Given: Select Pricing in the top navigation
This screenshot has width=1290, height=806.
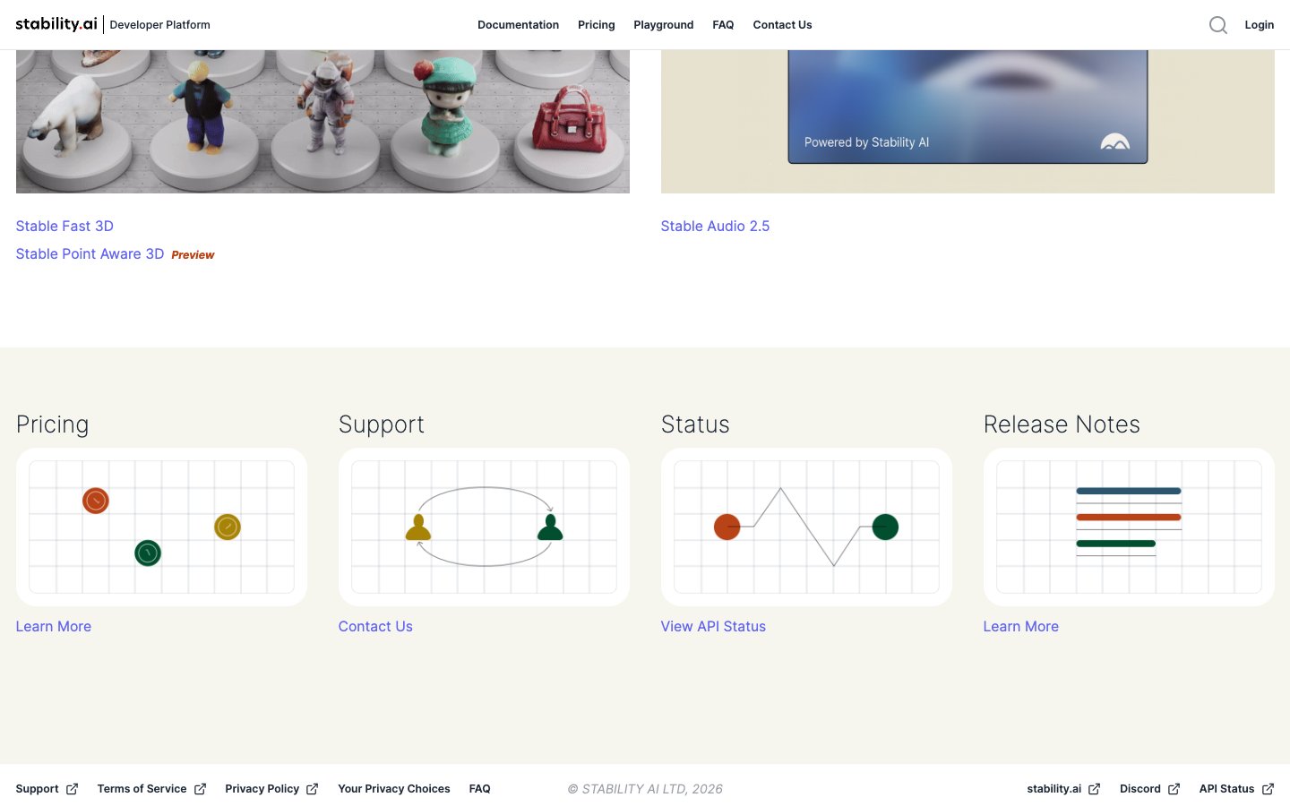Looking at the screenshot, I should pyautogui.click(x=596, y=25).
